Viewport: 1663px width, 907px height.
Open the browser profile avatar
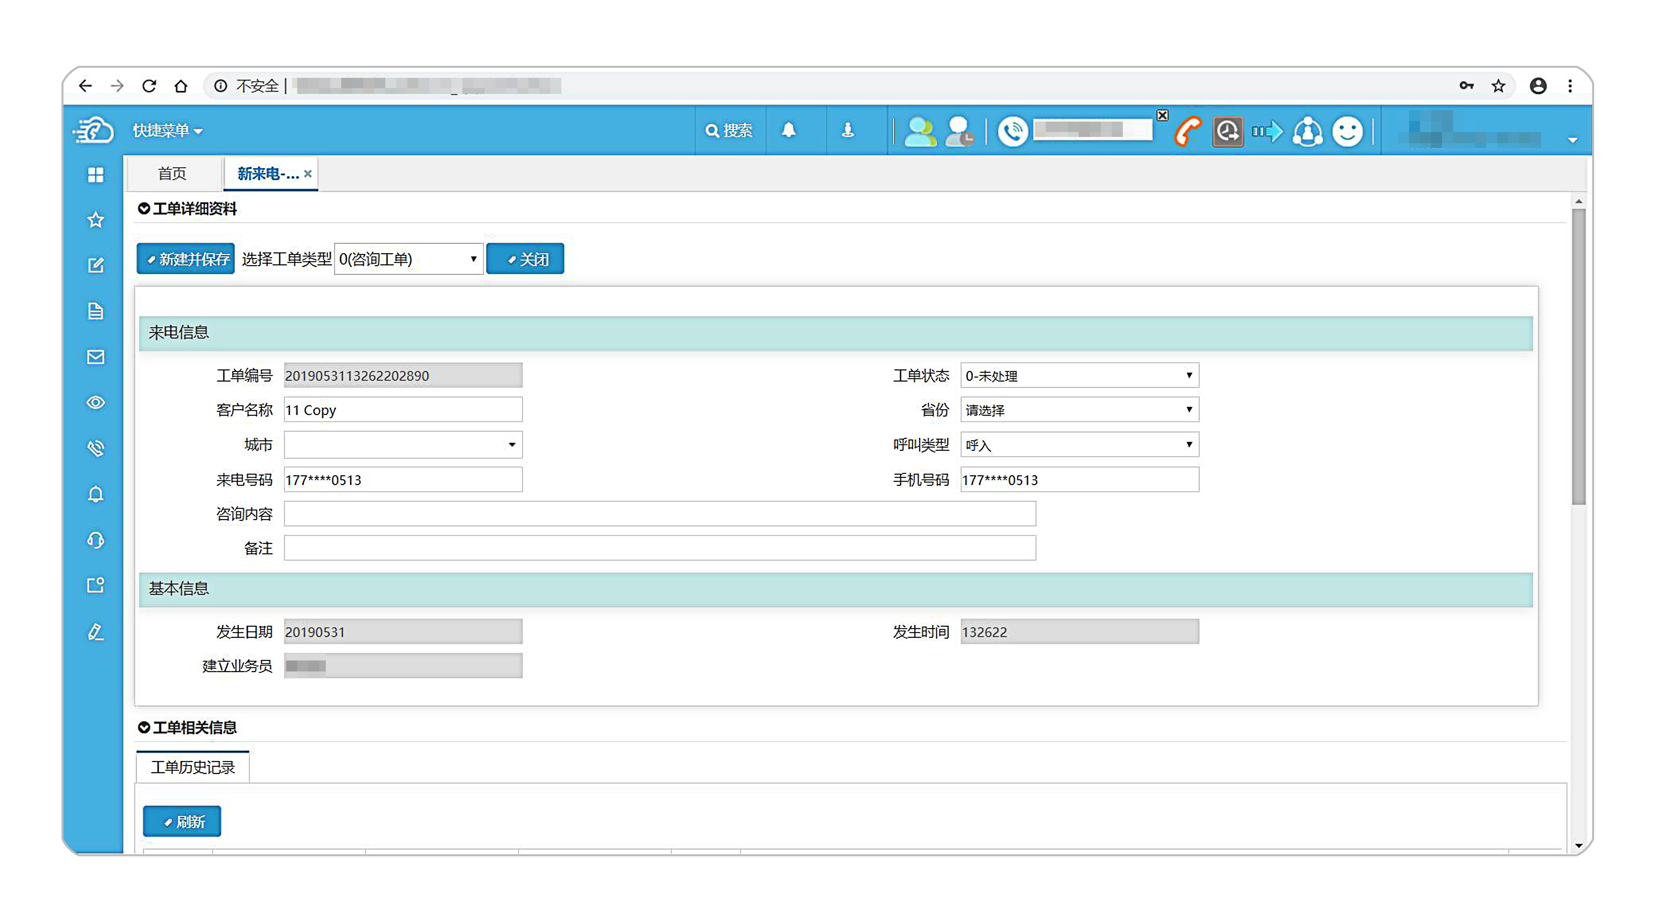point(1538,85)
